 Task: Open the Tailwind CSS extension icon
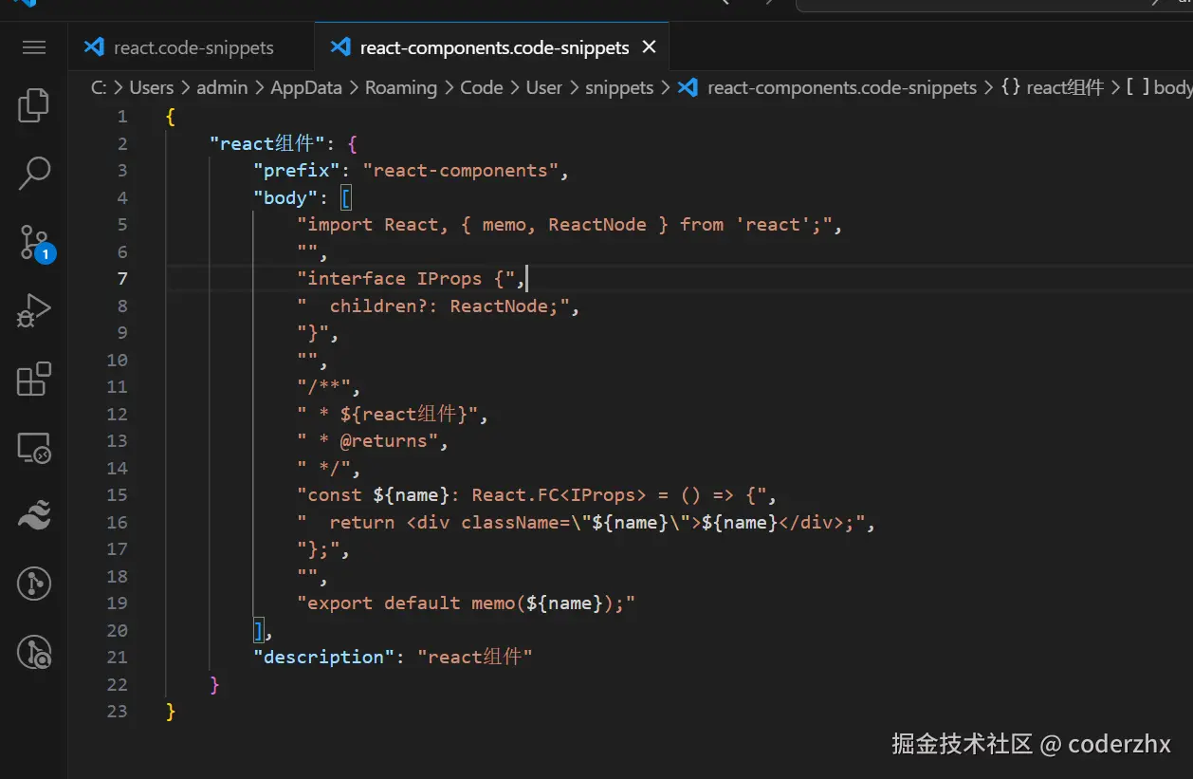(x=34, y=515)
